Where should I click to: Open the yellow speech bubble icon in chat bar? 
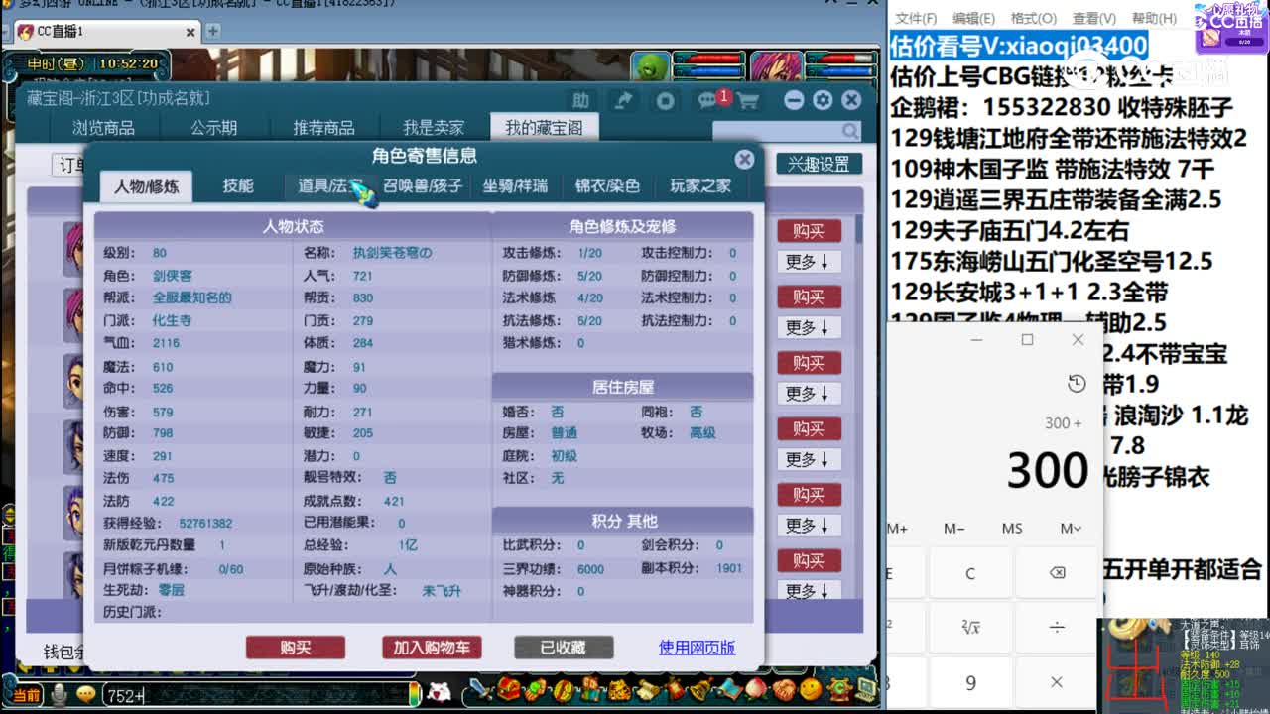(86, 694)
